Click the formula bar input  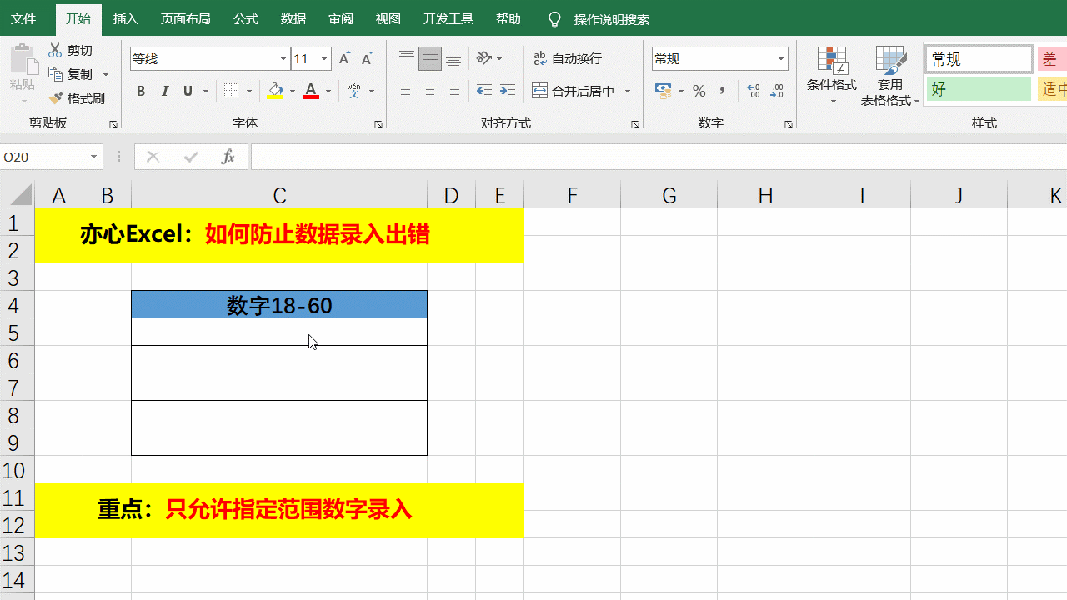659,157
